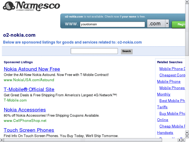Select Online related search link
Screen dimensions: 189x142
tap(162, 120)
